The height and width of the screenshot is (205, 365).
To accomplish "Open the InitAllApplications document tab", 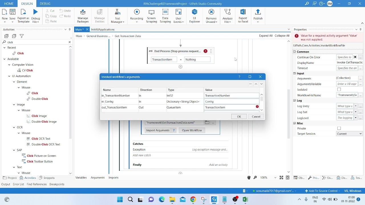I will [x=103, y=30].
